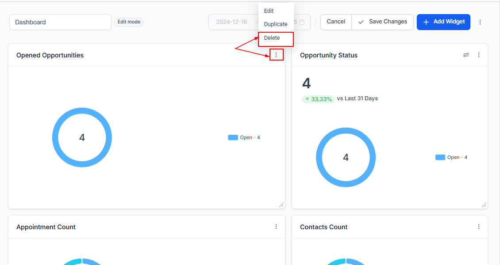The height and width of the screenshot is (265, 500).
Task: Open the Appointment Count widget three-dot menu
Action: click(276, 227)
